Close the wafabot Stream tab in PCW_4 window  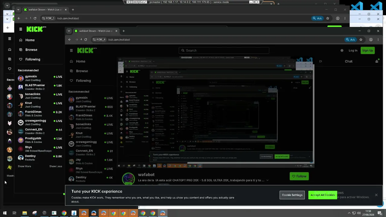pyautogui.click(x=116, y=31)
